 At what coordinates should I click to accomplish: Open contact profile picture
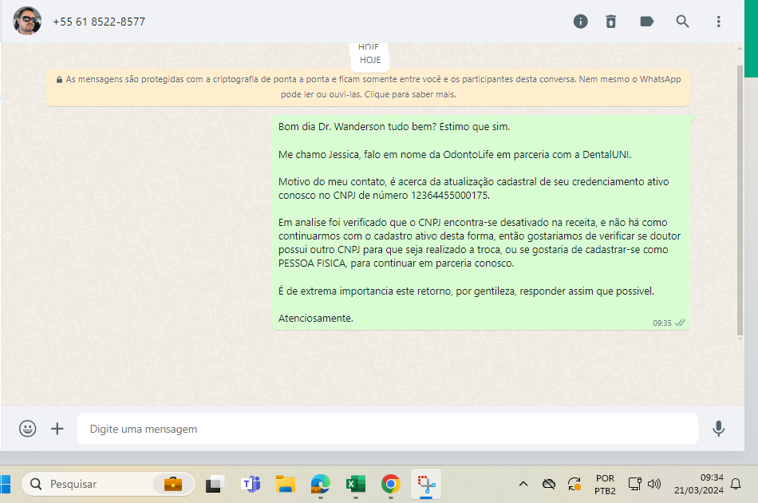coord(27,21)
